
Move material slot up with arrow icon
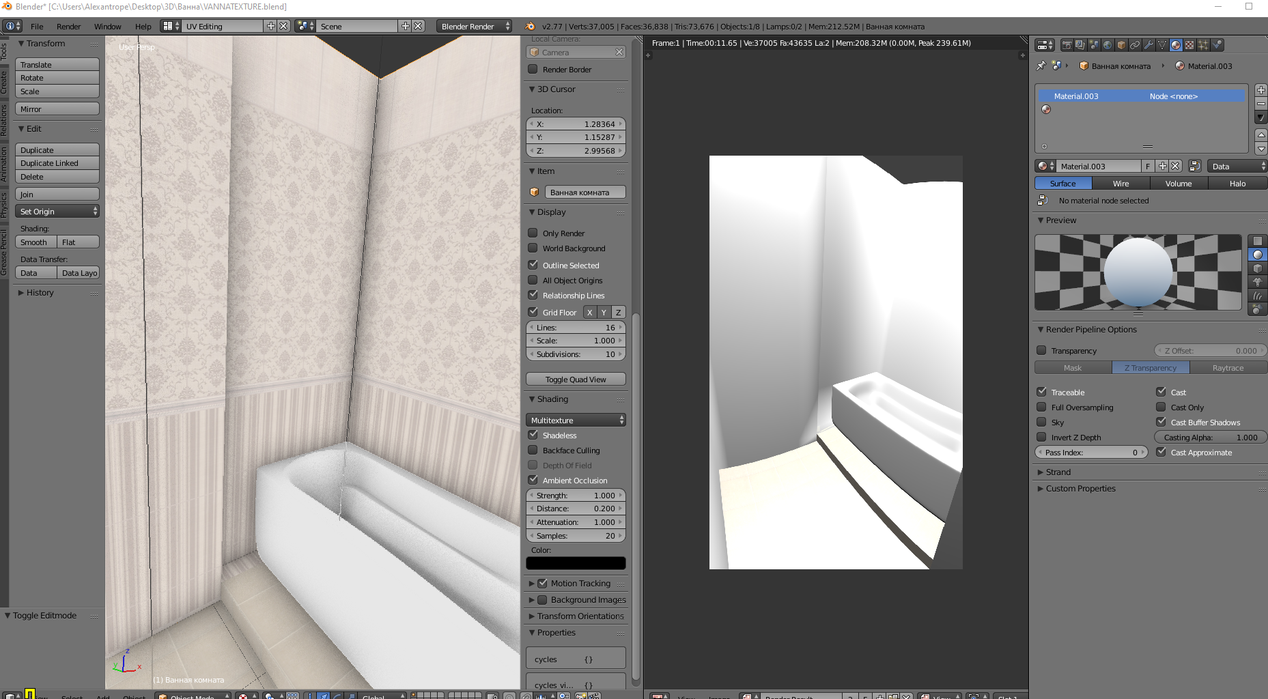1261,134
